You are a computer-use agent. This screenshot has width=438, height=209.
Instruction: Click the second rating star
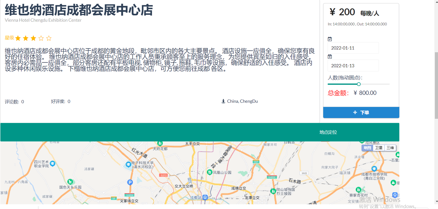pos(25,38)
